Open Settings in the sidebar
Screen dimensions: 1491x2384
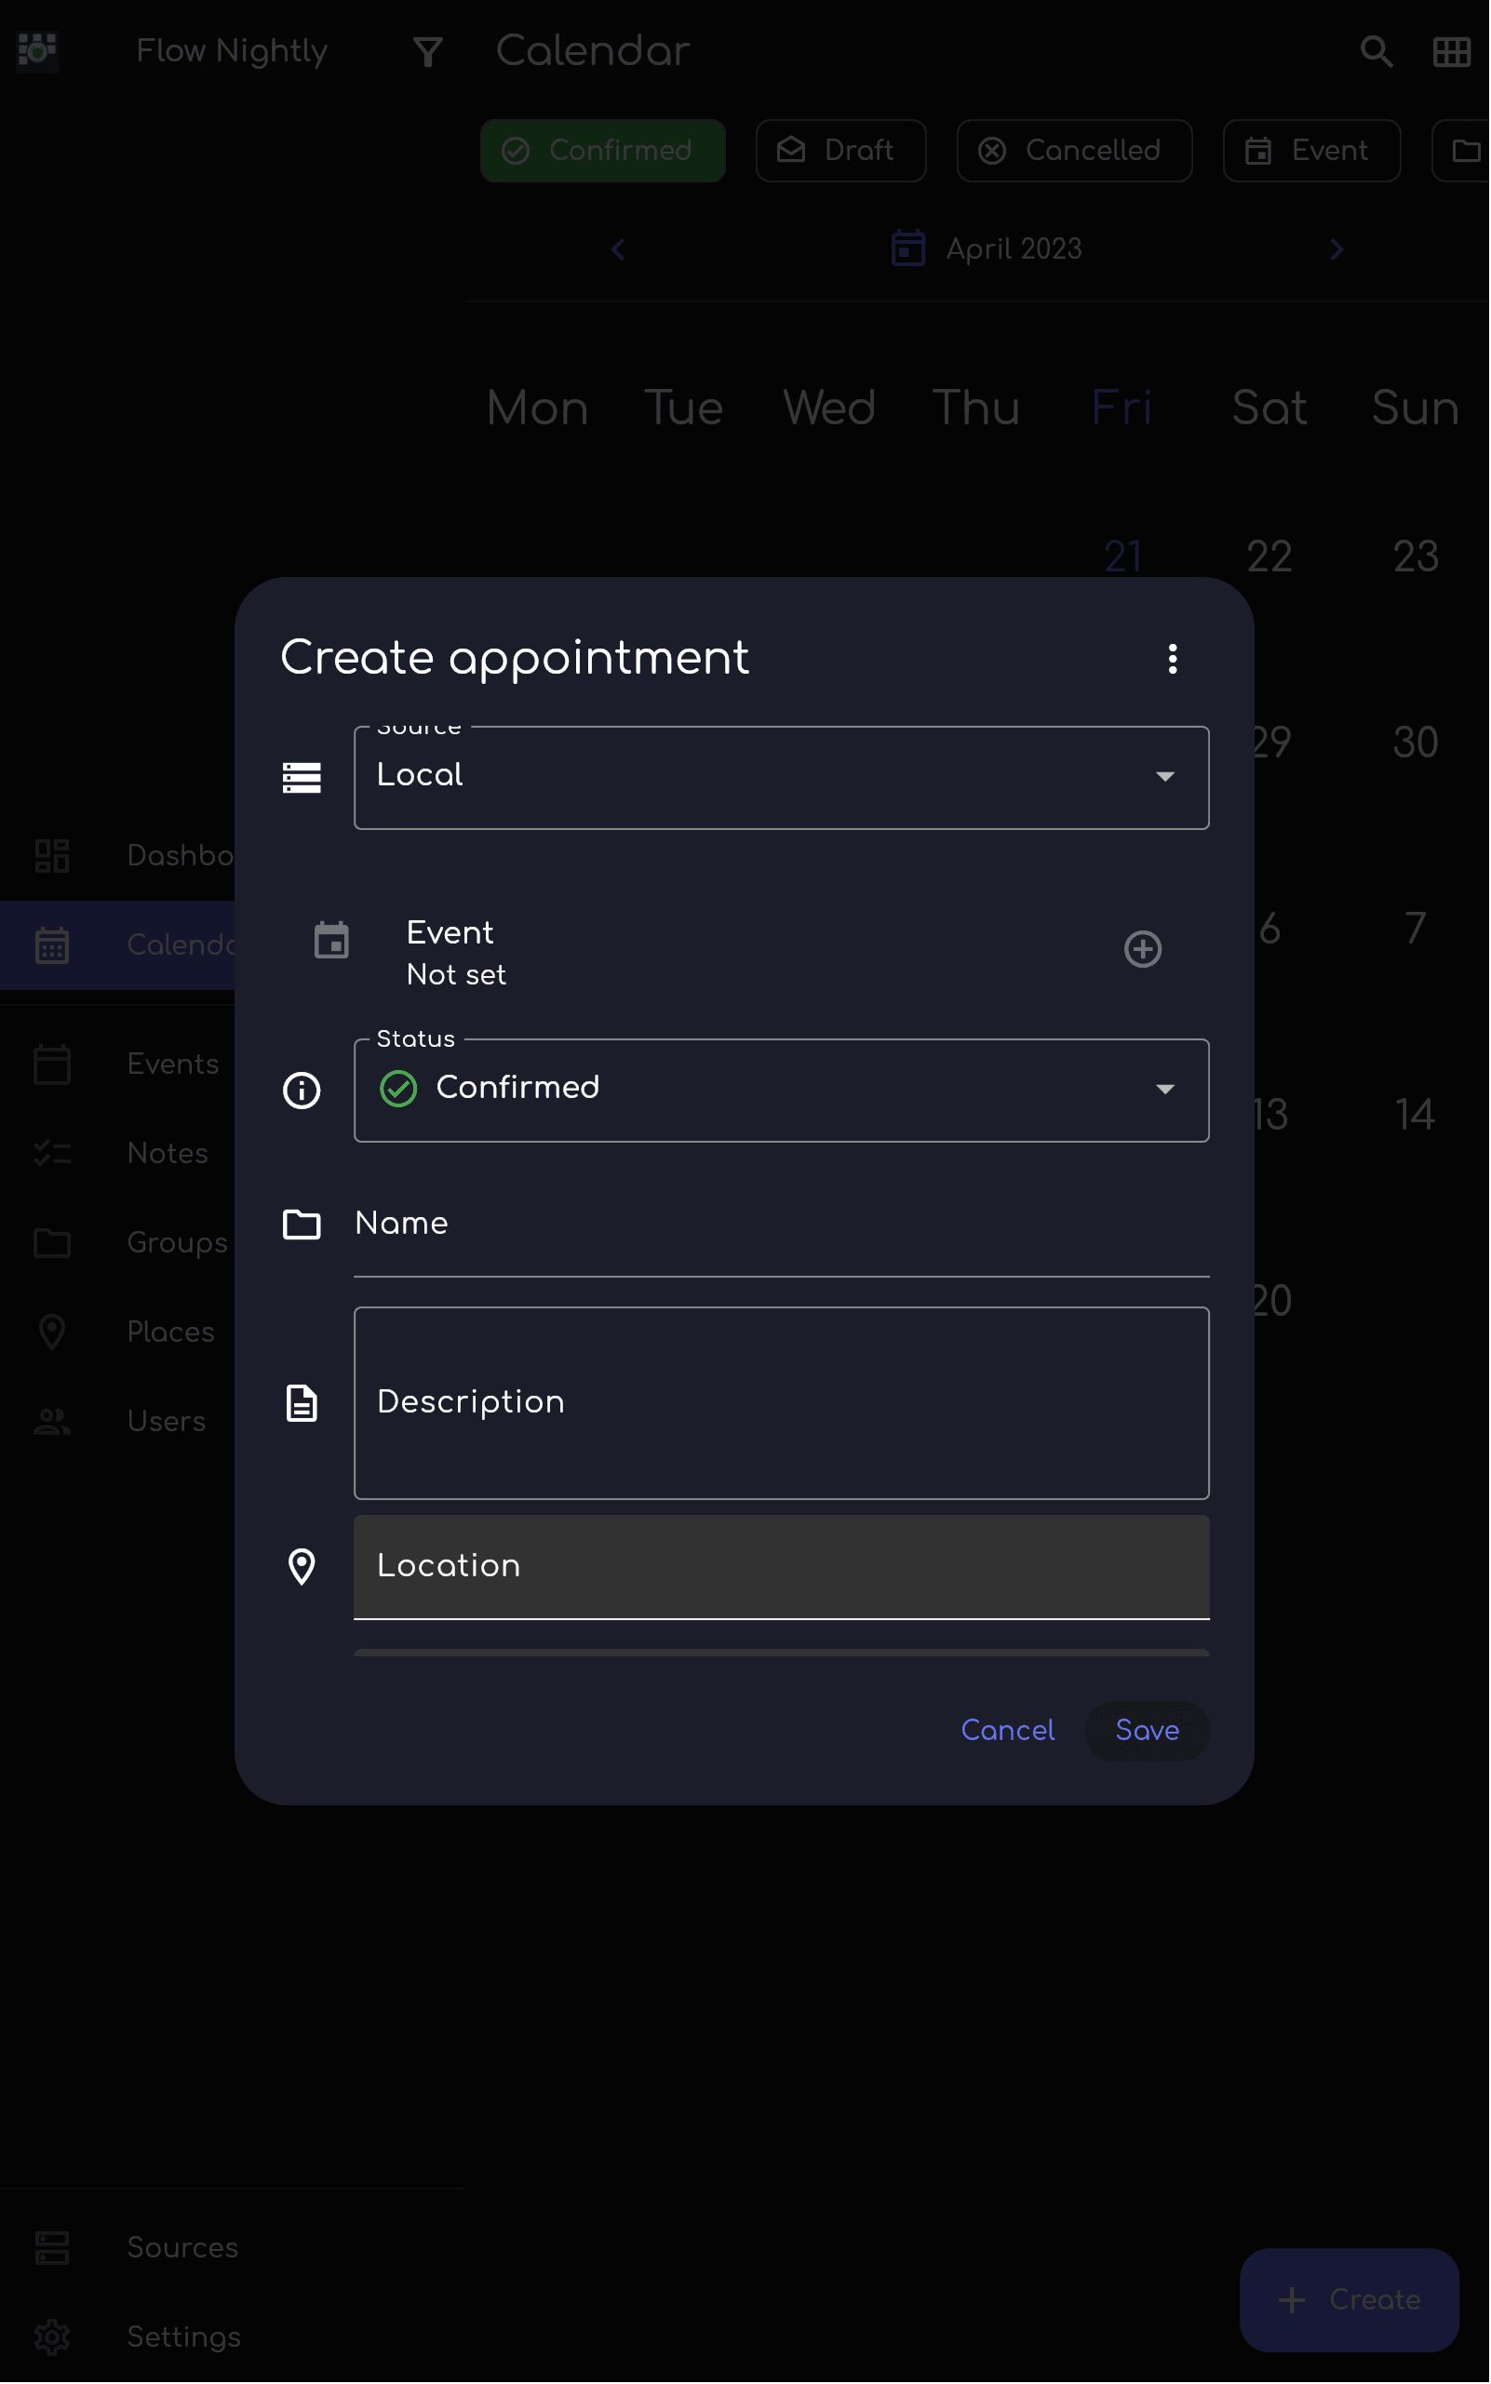[183, 2336]
